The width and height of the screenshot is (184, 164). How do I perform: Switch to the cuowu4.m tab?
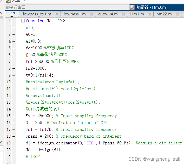pyautogui.click(x=108, y=14)
